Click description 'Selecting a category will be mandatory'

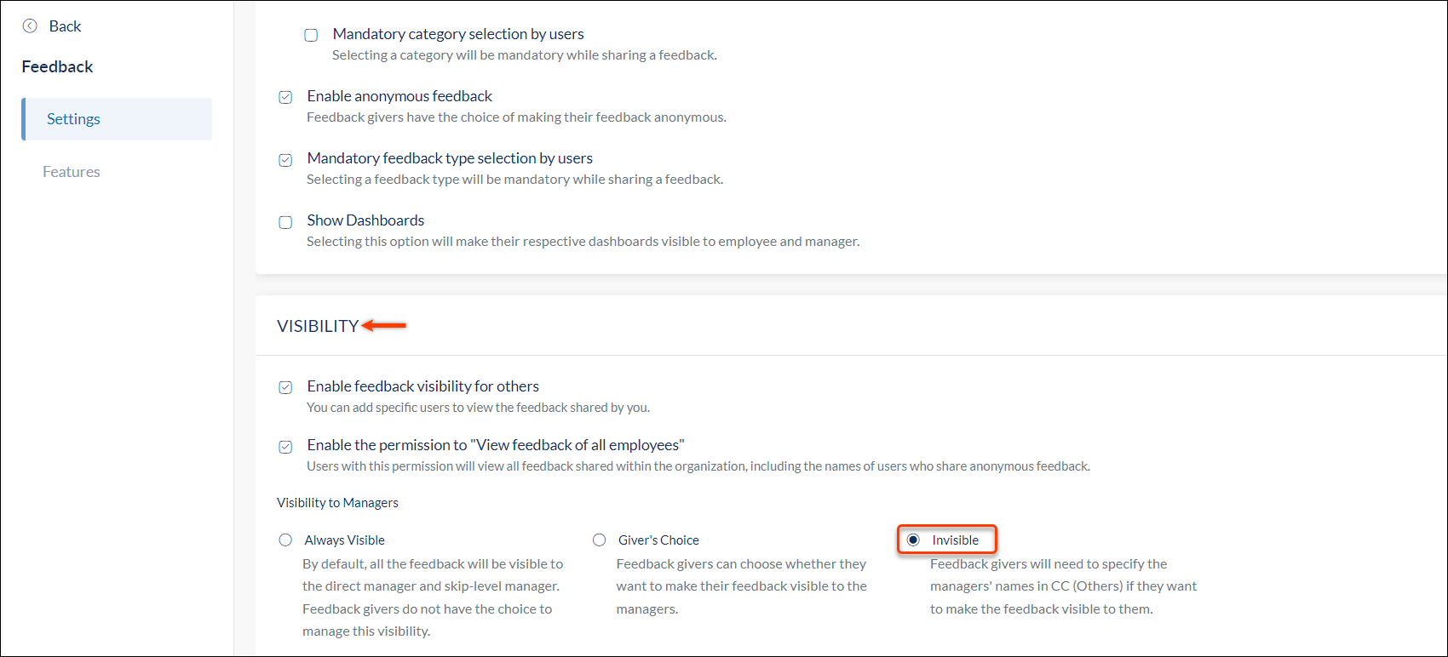pyautogui.click(x=525, y=55)
